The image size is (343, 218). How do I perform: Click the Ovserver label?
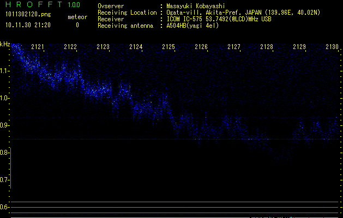[x=111, y=6]
